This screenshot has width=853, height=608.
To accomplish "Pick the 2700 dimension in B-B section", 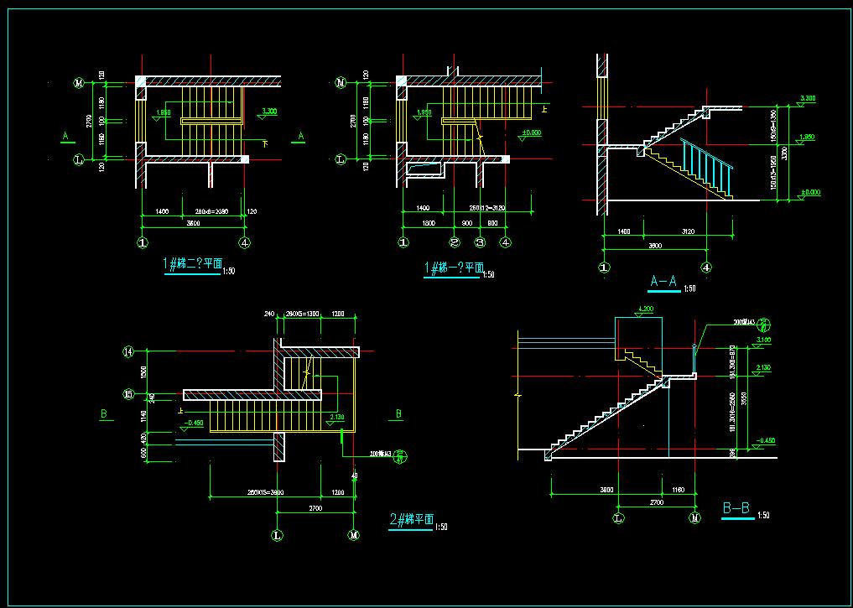I will [655, 501].
